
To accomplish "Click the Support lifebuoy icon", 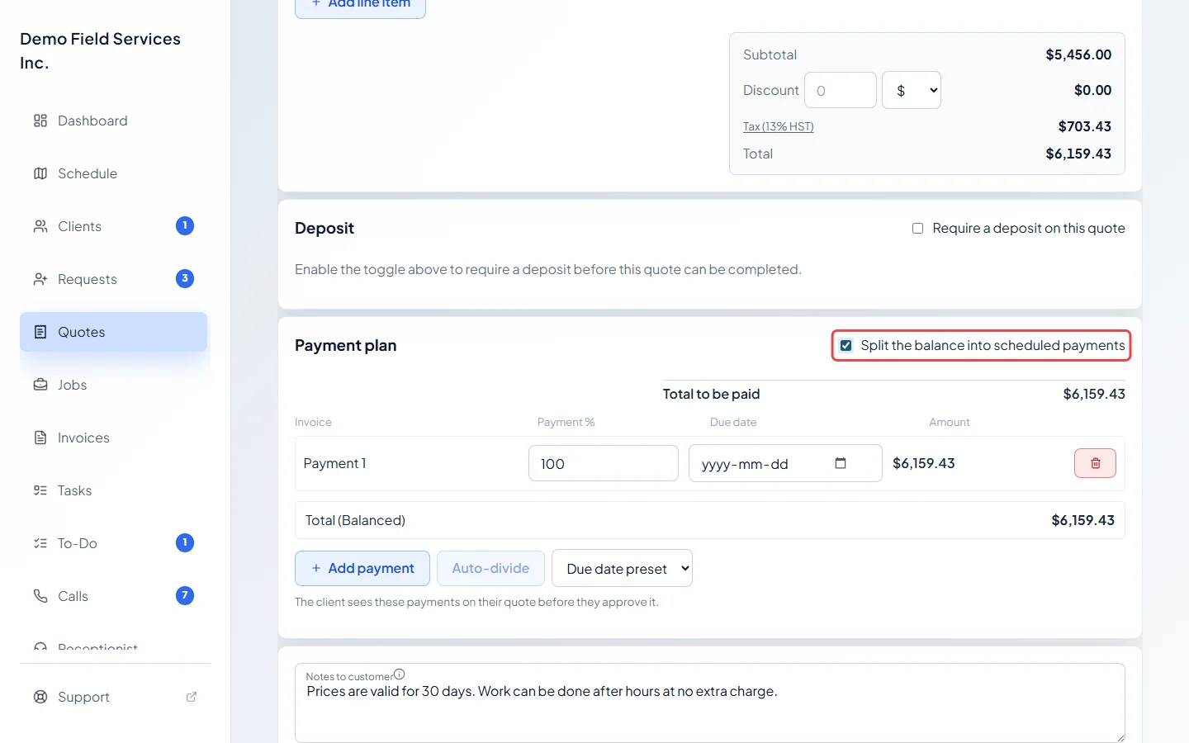I will tap(40, 697).
